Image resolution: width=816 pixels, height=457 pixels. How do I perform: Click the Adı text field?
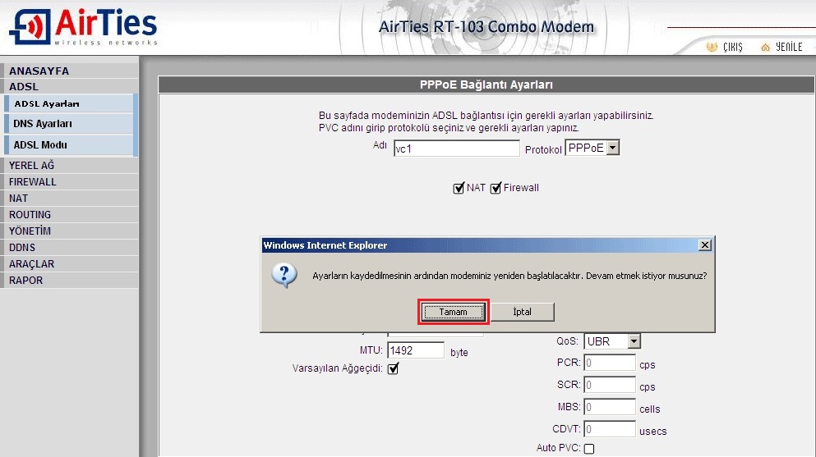pyautogui.click(x=456, y=149)
